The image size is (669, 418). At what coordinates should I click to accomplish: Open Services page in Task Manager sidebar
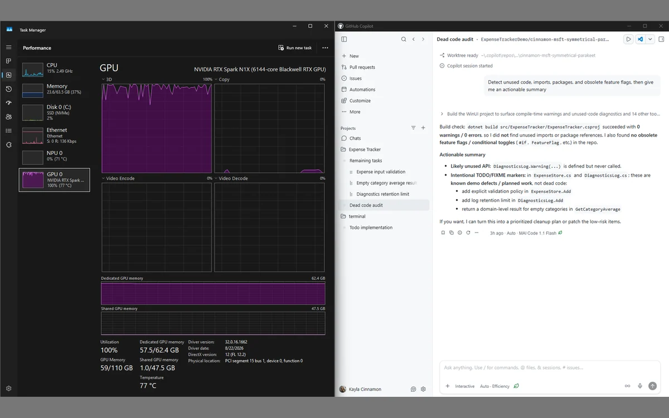click(x=8, y=145)
